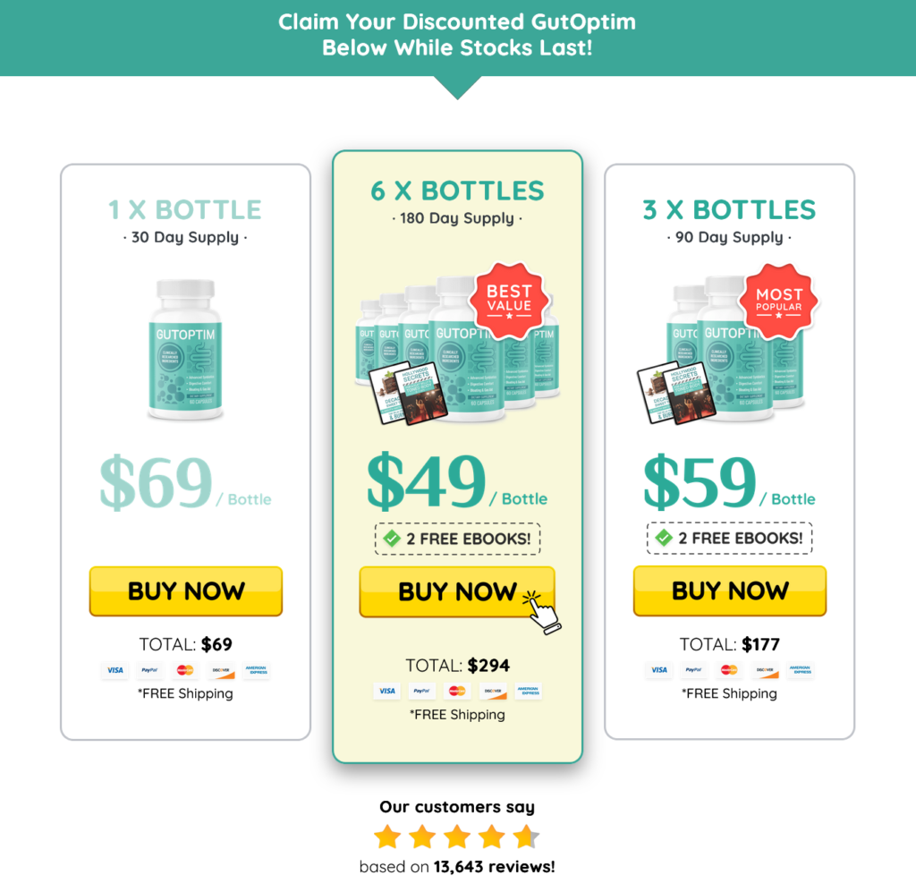Viewport: 916px width, 892px height.
Task: Click the PayPal icon under the $294 total
Action: coord(422,691)
